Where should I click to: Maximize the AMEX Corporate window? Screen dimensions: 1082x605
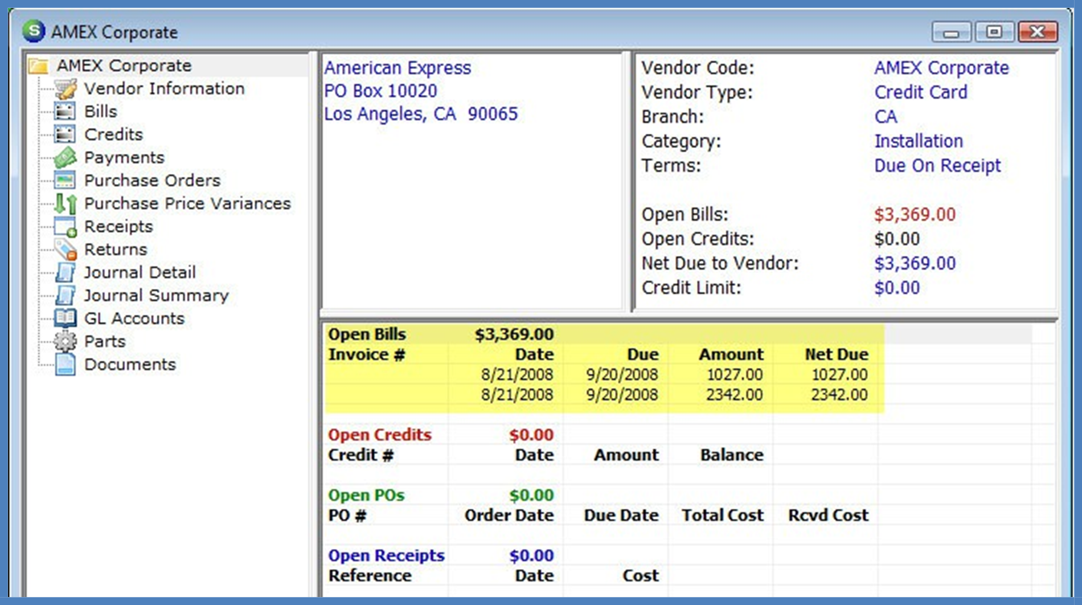[x=994, y=32]
